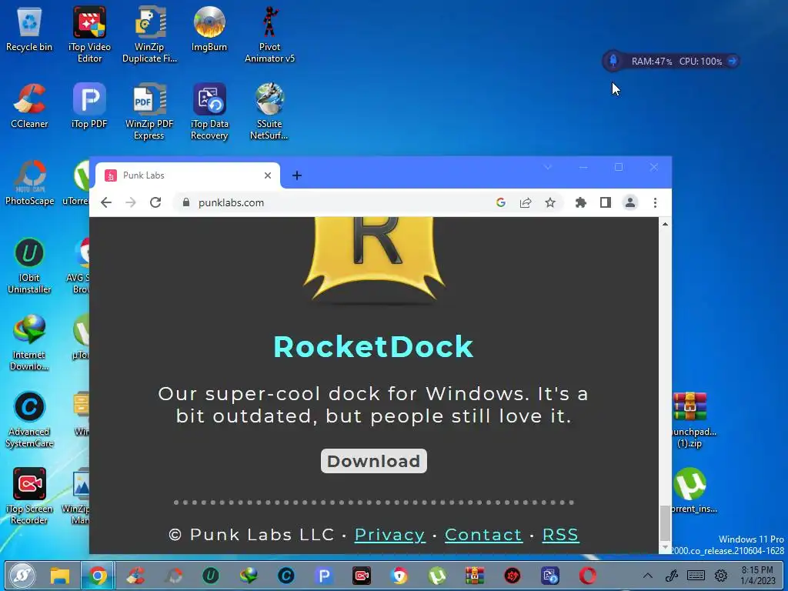The height and width of the screenshot is (591, 788).
Task: Open iTop PDF desktop icon
Action: click(x=89, y=106)
